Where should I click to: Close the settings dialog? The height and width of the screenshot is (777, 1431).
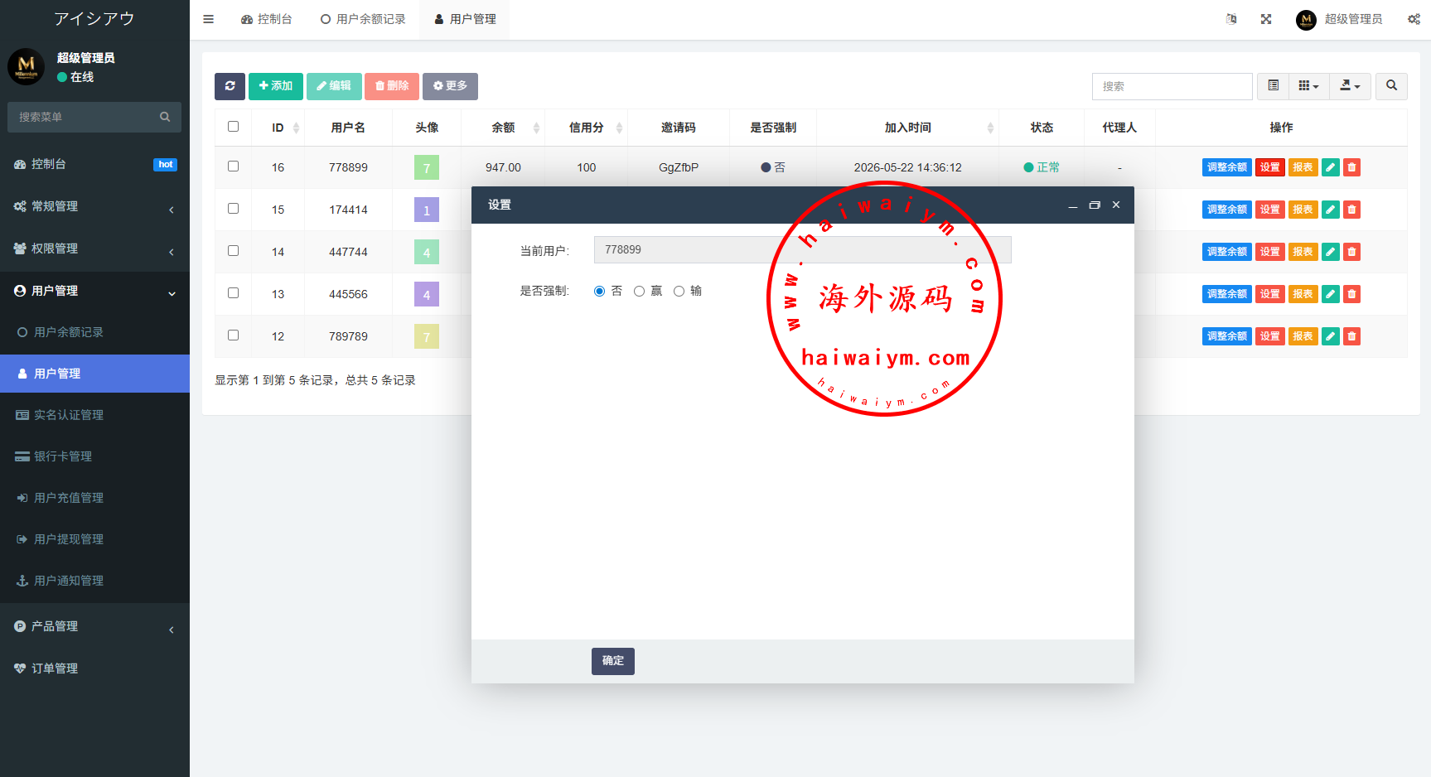(x=1116, y=205)
